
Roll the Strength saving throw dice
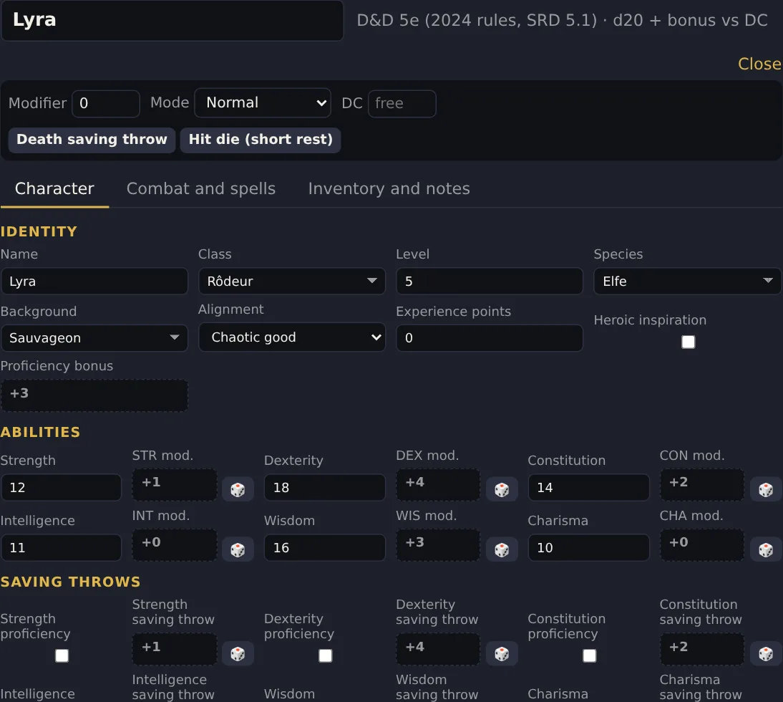[x=238, y=653]
